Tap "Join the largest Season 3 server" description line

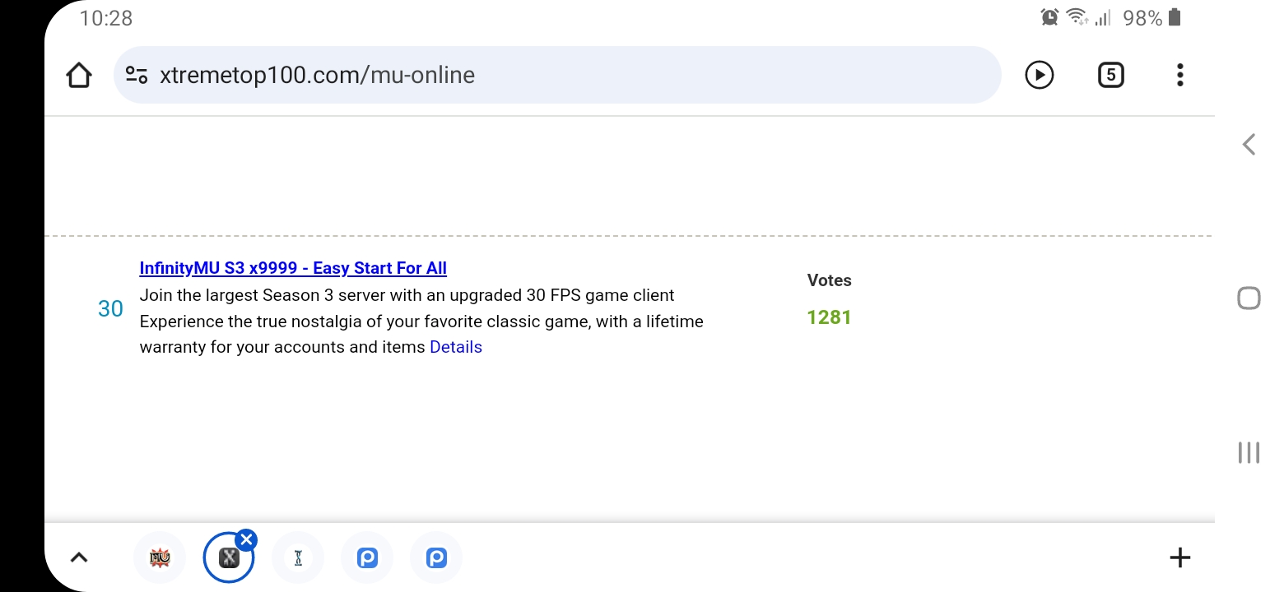click(407, 295)
